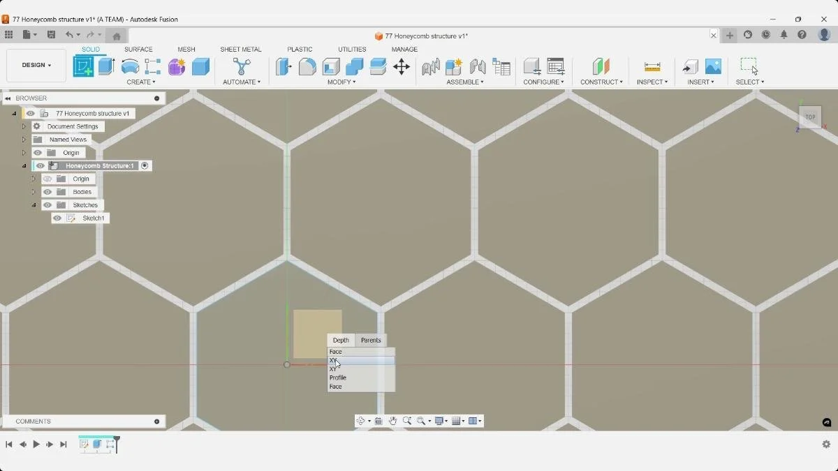The image size is (838, 471).
Task: Expand the Named Views node
Action: [24, 140]
